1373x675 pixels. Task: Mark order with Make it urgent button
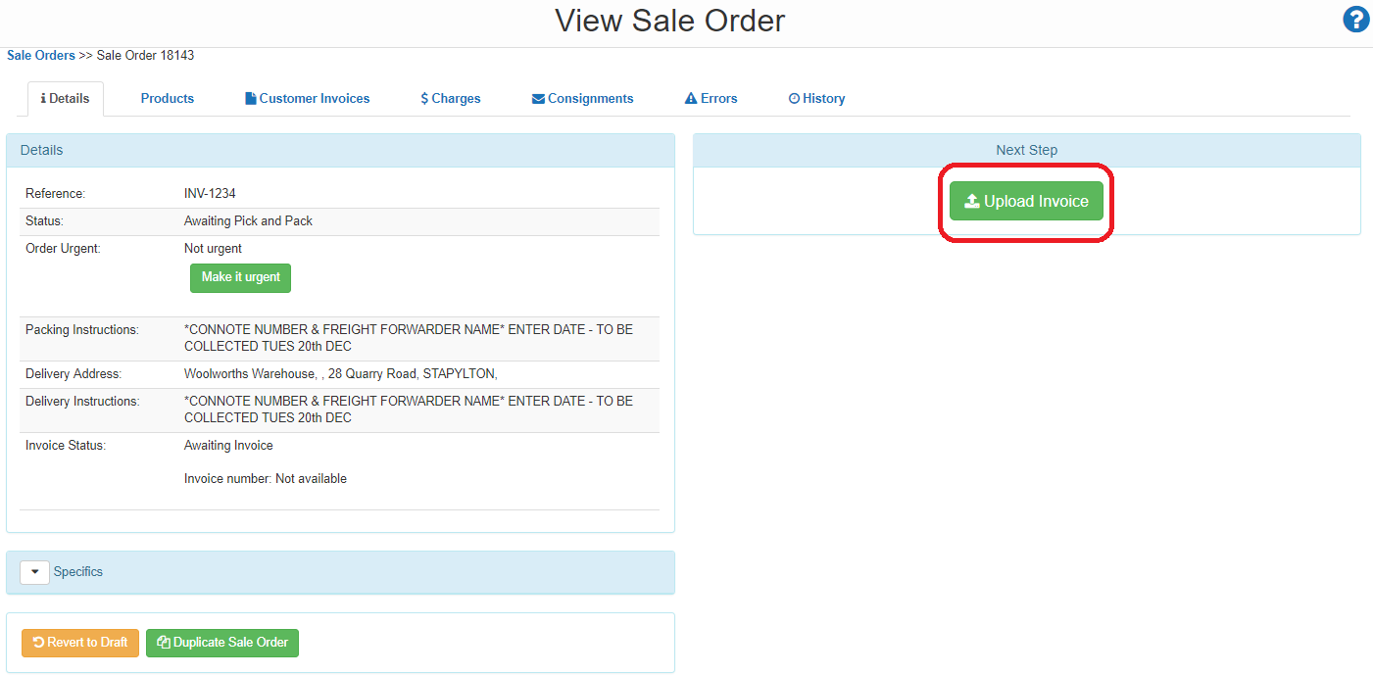[x=241, y=277]
